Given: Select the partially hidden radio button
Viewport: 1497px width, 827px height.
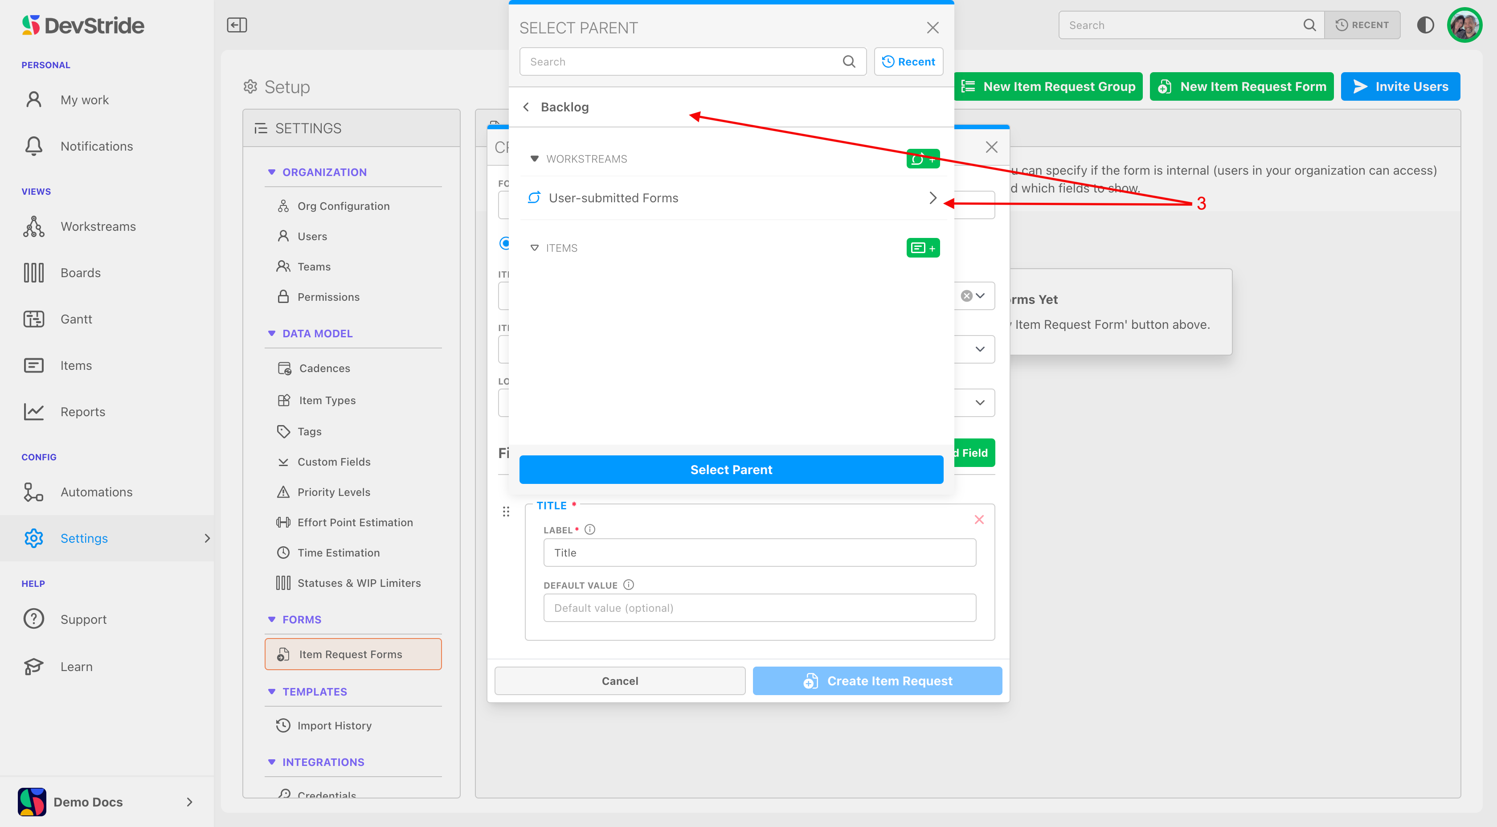Looking at the screenshot, I should point(504,243).
